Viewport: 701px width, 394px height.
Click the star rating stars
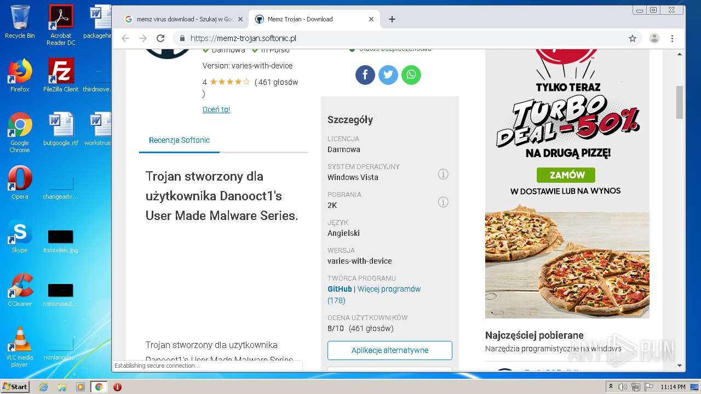pos(230,82)
